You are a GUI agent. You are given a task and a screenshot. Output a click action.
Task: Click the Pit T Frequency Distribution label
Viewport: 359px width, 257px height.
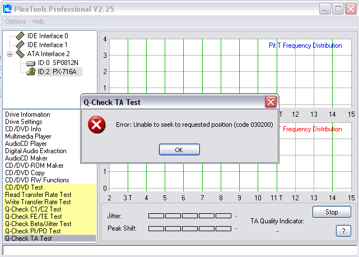(305, 45)
